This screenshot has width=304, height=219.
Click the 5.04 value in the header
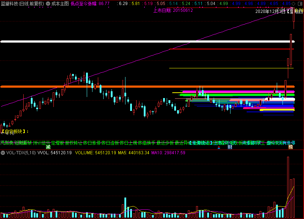tap(211, 4)
